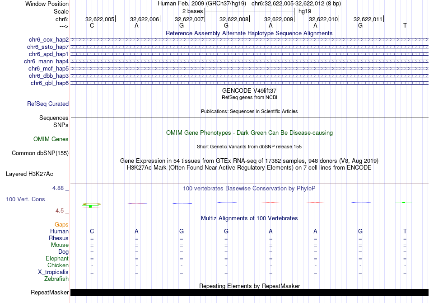Click the Elephant species label
Screen dimensions: 429x303
[57, 259]
